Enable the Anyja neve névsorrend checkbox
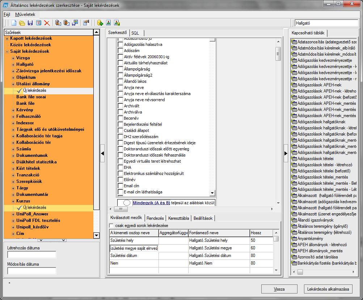363x300 pixels. (x=121, y=100)
